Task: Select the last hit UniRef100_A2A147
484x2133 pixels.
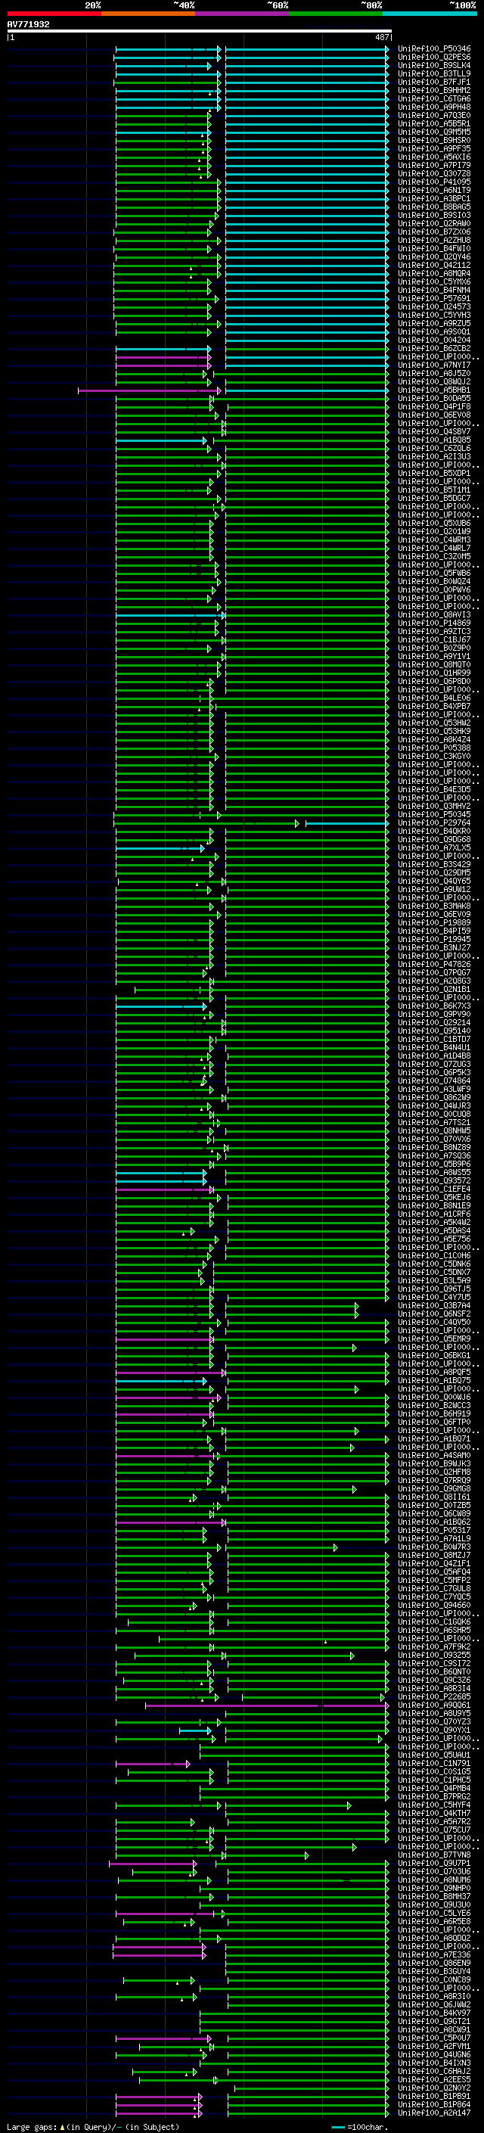Action: tap(434, 2113)
